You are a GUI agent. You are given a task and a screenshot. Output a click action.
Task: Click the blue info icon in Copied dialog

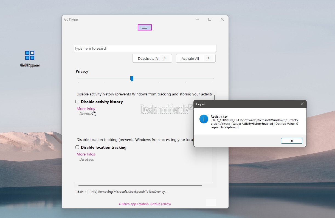point(204,119)
